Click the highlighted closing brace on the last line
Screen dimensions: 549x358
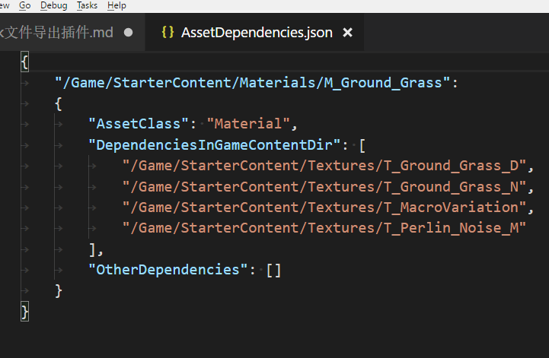25,311
